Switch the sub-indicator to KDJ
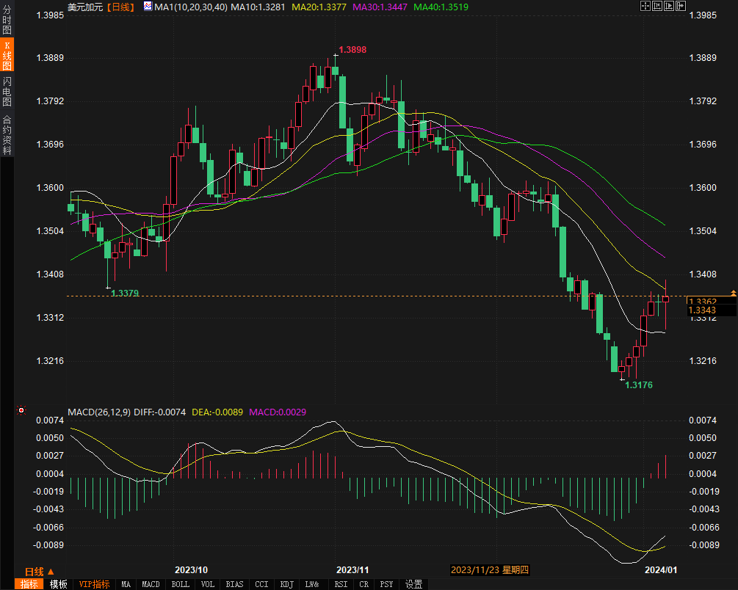Screen dimensions: 738x590 click(286, 584)
